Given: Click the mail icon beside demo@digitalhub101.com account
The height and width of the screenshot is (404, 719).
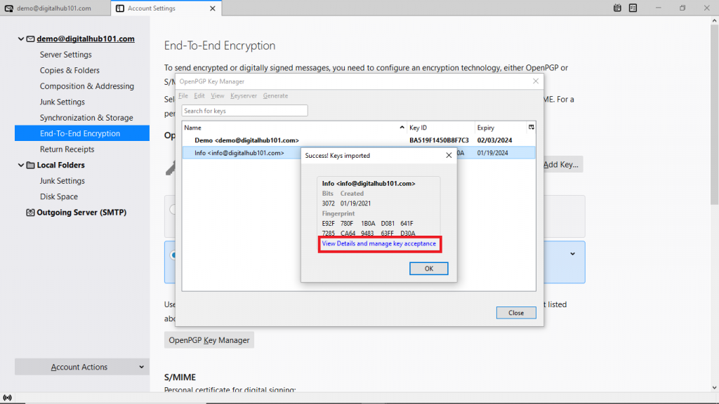Looking at the screenshot, I should (31, 39).
